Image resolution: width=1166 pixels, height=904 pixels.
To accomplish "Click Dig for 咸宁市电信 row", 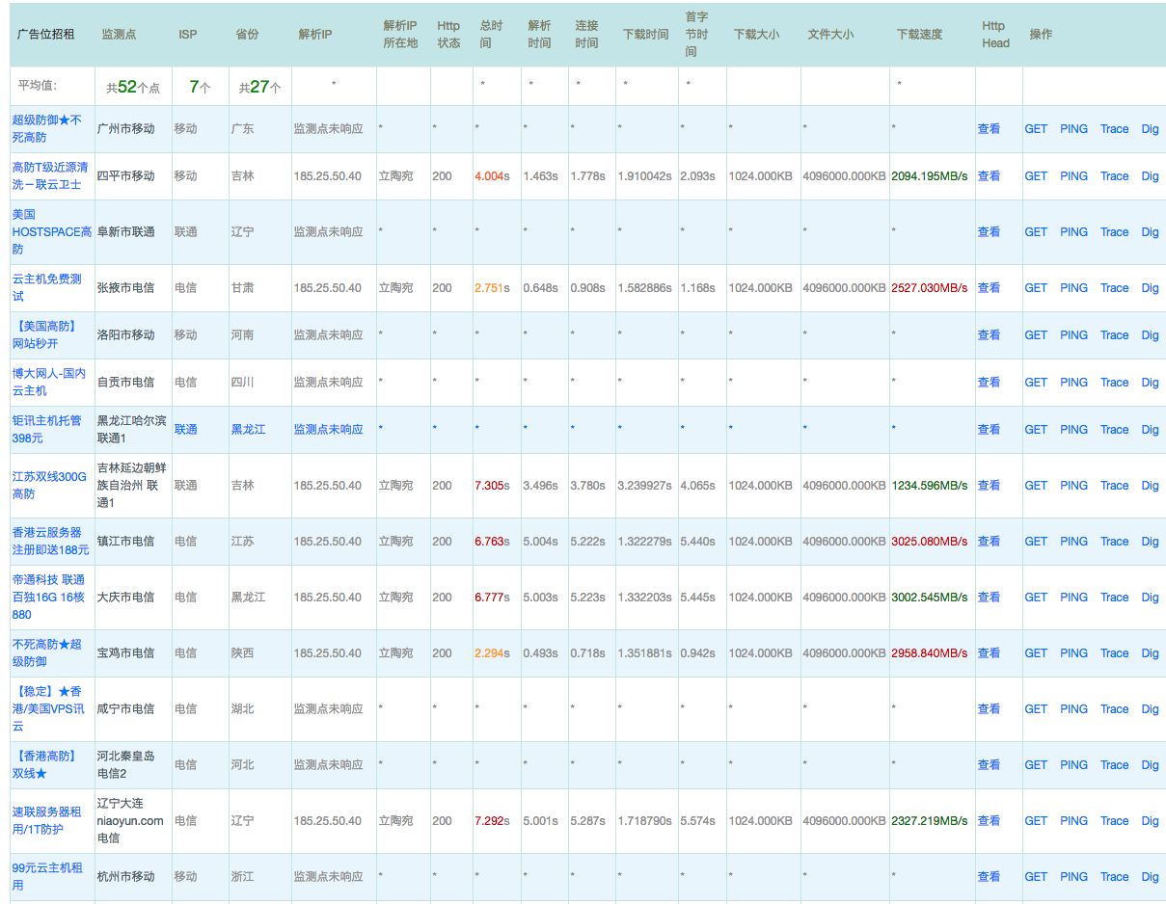I will click(1150, 709).
